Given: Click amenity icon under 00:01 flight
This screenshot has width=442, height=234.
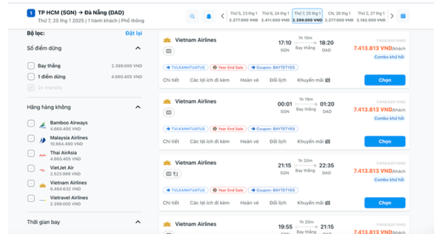Looking at the screenshot, I should click(169, 112).
